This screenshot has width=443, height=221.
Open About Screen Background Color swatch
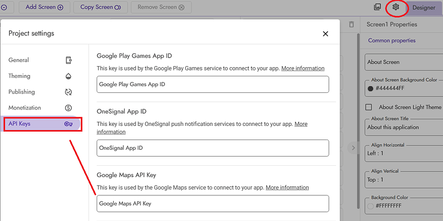pyautogui.click(x=370, y=88)
